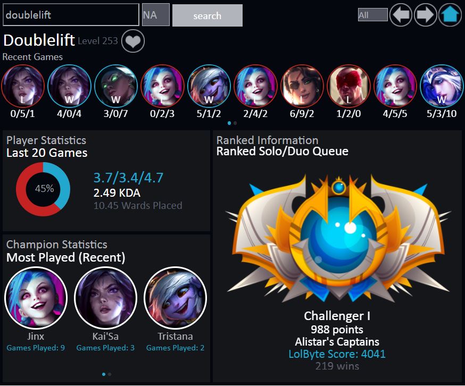This screenshot has width=465, height=386.
Task: Go to the home screen icon
Action: pyautogui.click(x=450, y=15)
